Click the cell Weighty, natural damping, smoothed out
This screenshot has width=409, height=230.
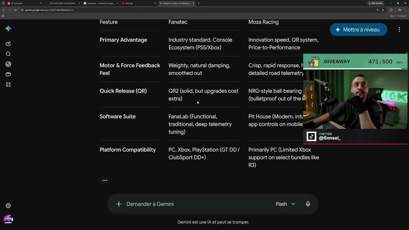[199, 69]
